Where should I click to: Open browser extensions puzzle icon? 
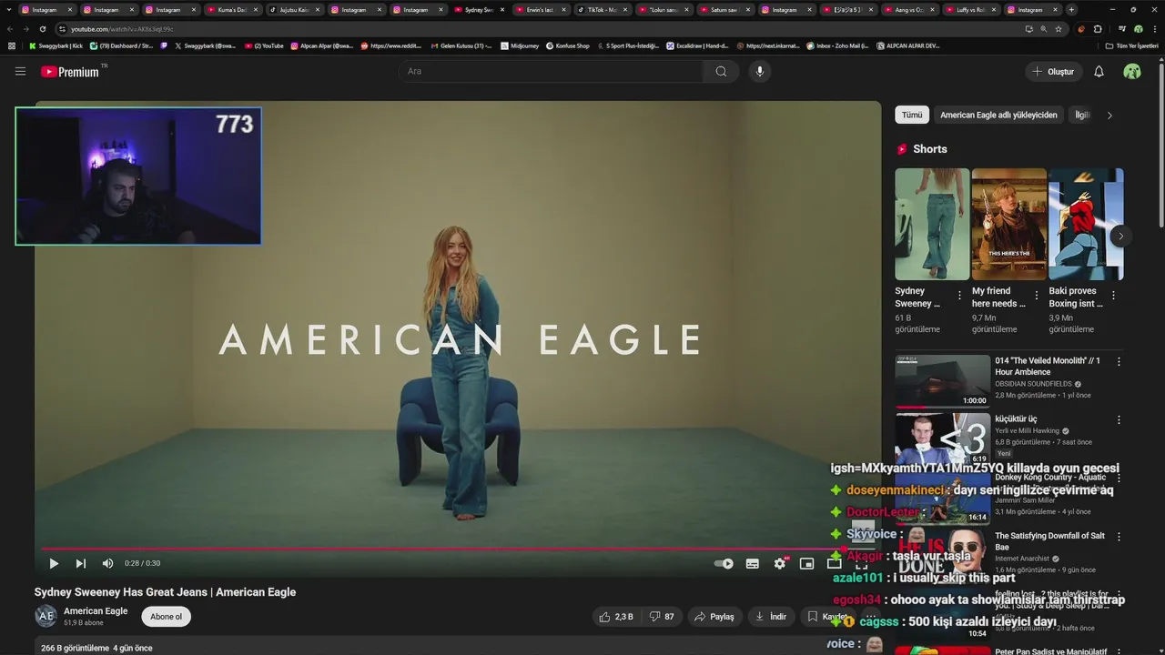pyautogui.click(x=1098, y=29)
